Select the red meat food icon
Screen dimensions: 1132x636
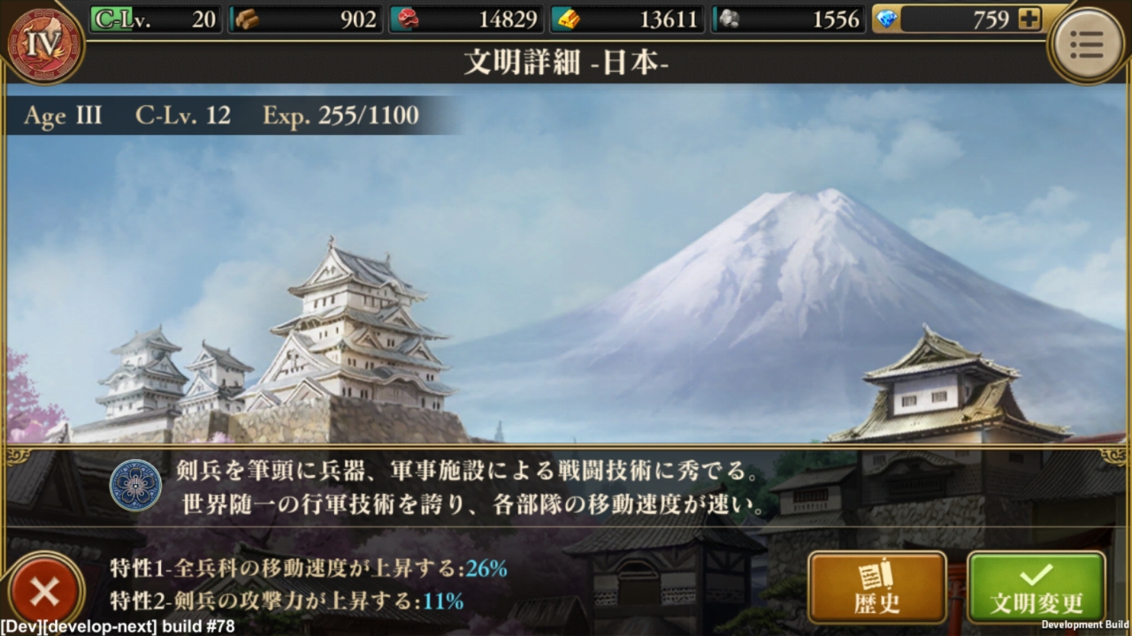pyautogui.click(x=408, y=19)
